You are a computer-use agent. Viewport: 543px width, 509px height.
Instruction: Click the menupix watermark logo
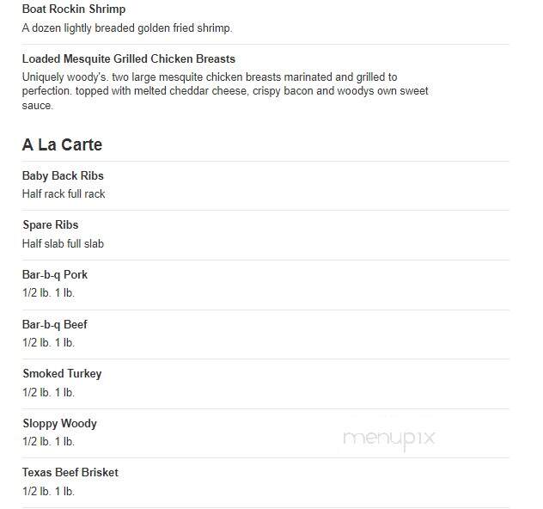click(389, 439)
